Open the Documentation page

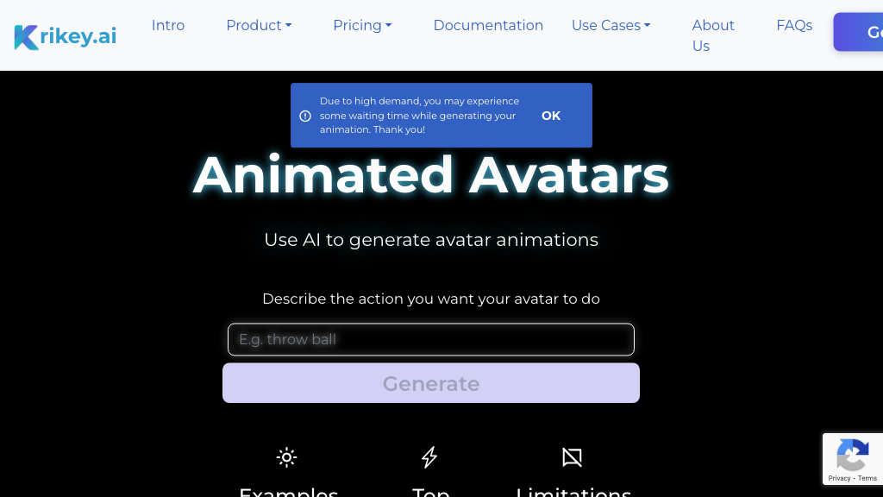click(x=488, y=26)
